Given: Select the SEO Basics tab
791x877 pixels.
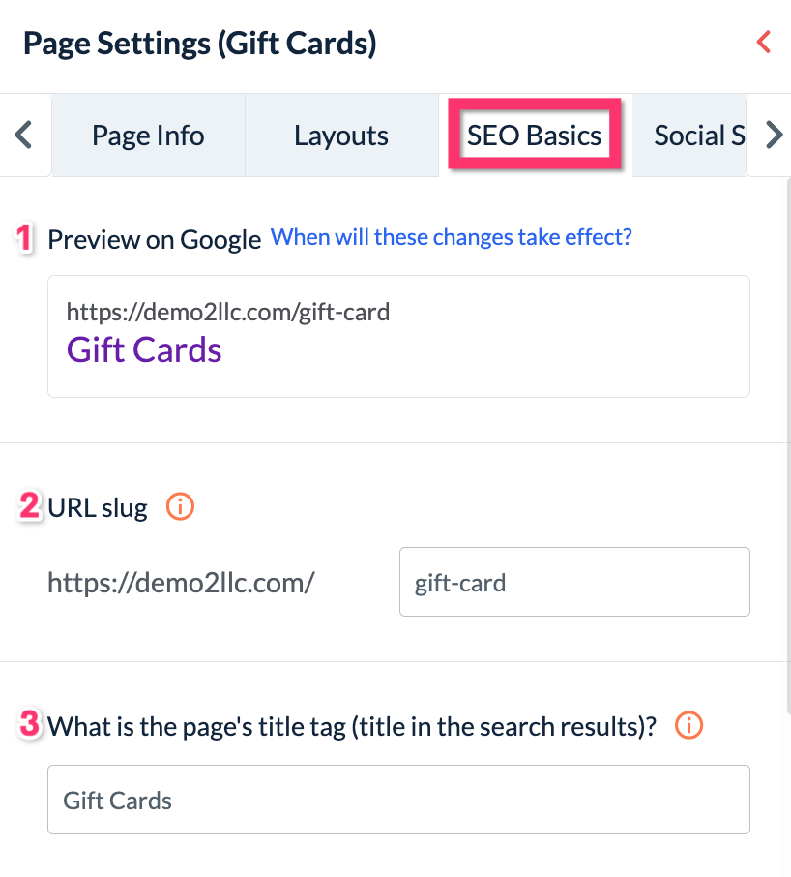Looking at the screenshot, I should tap(534, 136).
